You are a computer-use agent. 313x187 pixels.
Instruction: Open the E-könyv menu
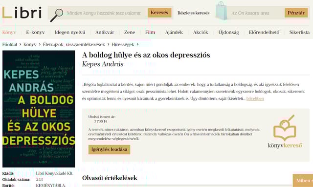tap(35, 33)
